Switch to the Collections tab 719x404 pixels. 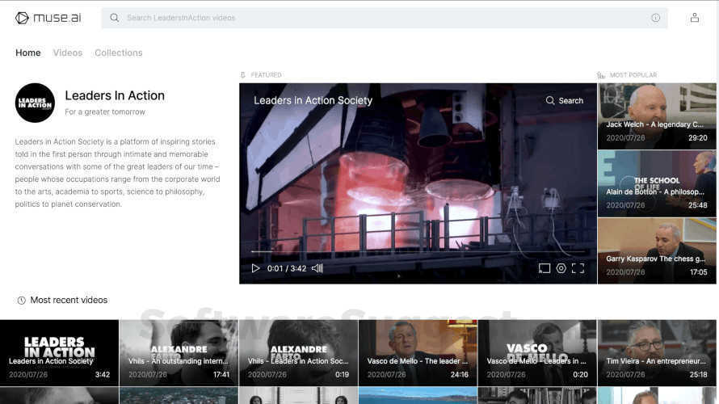click(x=118, y=53)
